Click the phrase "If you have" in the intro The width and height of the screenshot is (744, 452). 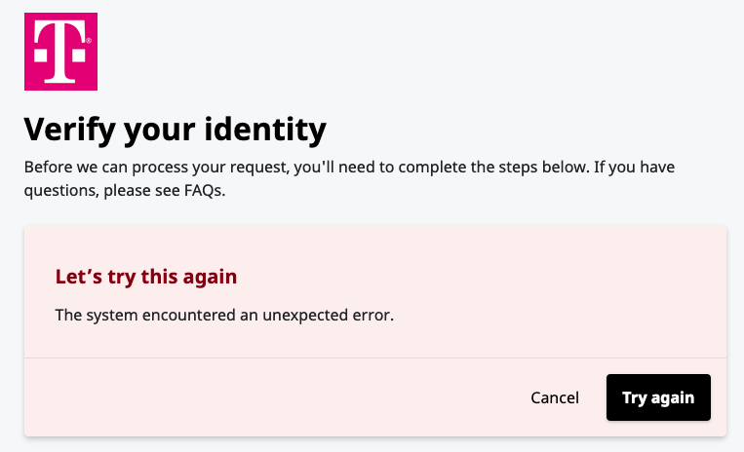634,168
